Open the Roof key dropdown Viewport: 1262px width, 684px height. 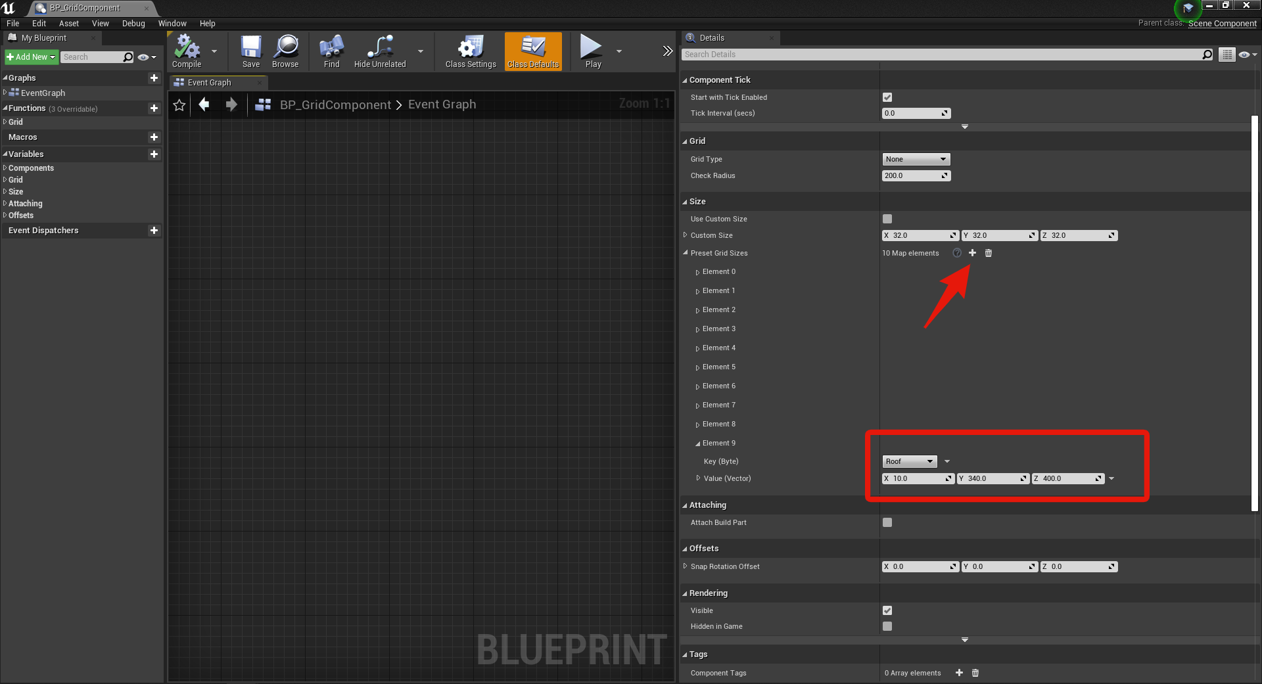pos(910,461)
